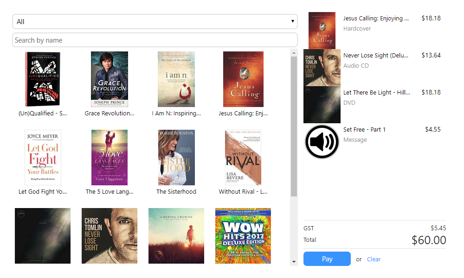Image resolution: width=464 pixels, height=278 pixels.
Task: Choose The 5 Love Languages book
Action: click(110, 158)
